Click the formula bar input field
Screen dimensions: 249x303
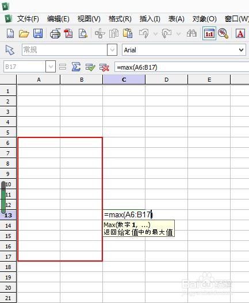[182, 67]
